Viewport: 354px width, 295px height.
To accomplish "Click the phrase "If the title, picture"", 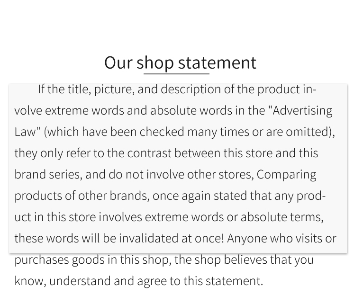I will pos(86,89).
